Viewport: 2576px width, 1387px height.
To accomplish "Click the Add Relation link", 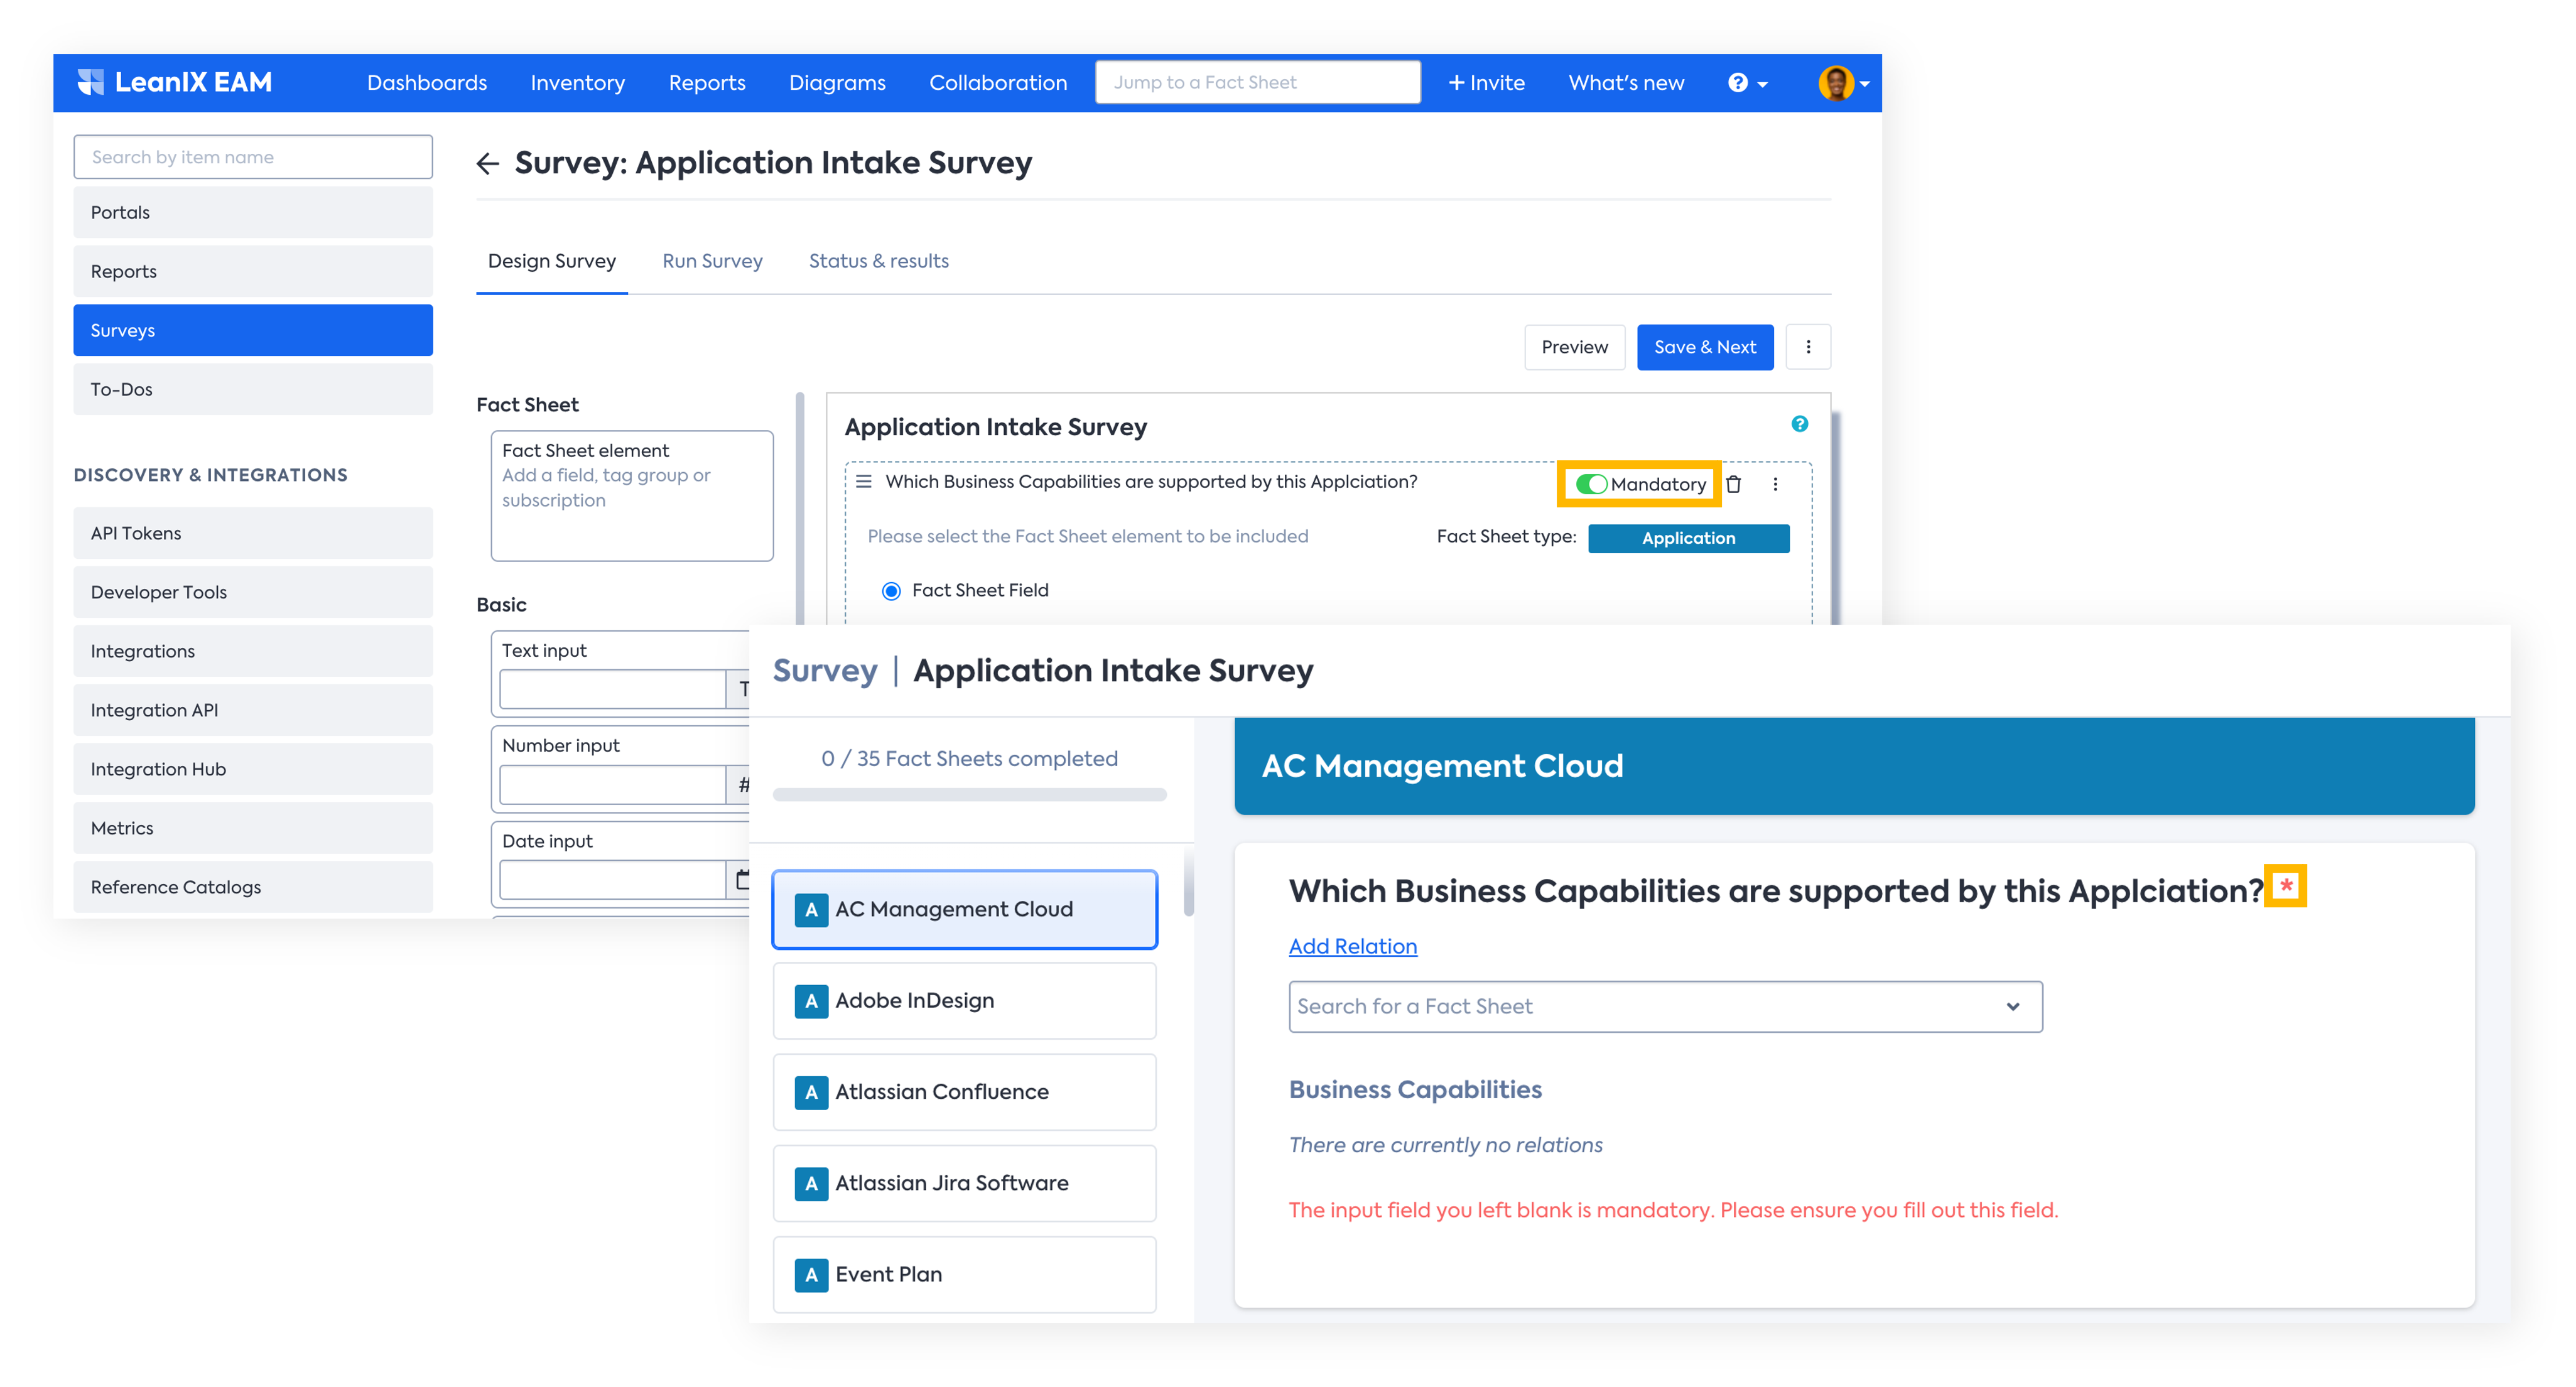I will (x=1352, y=946).
